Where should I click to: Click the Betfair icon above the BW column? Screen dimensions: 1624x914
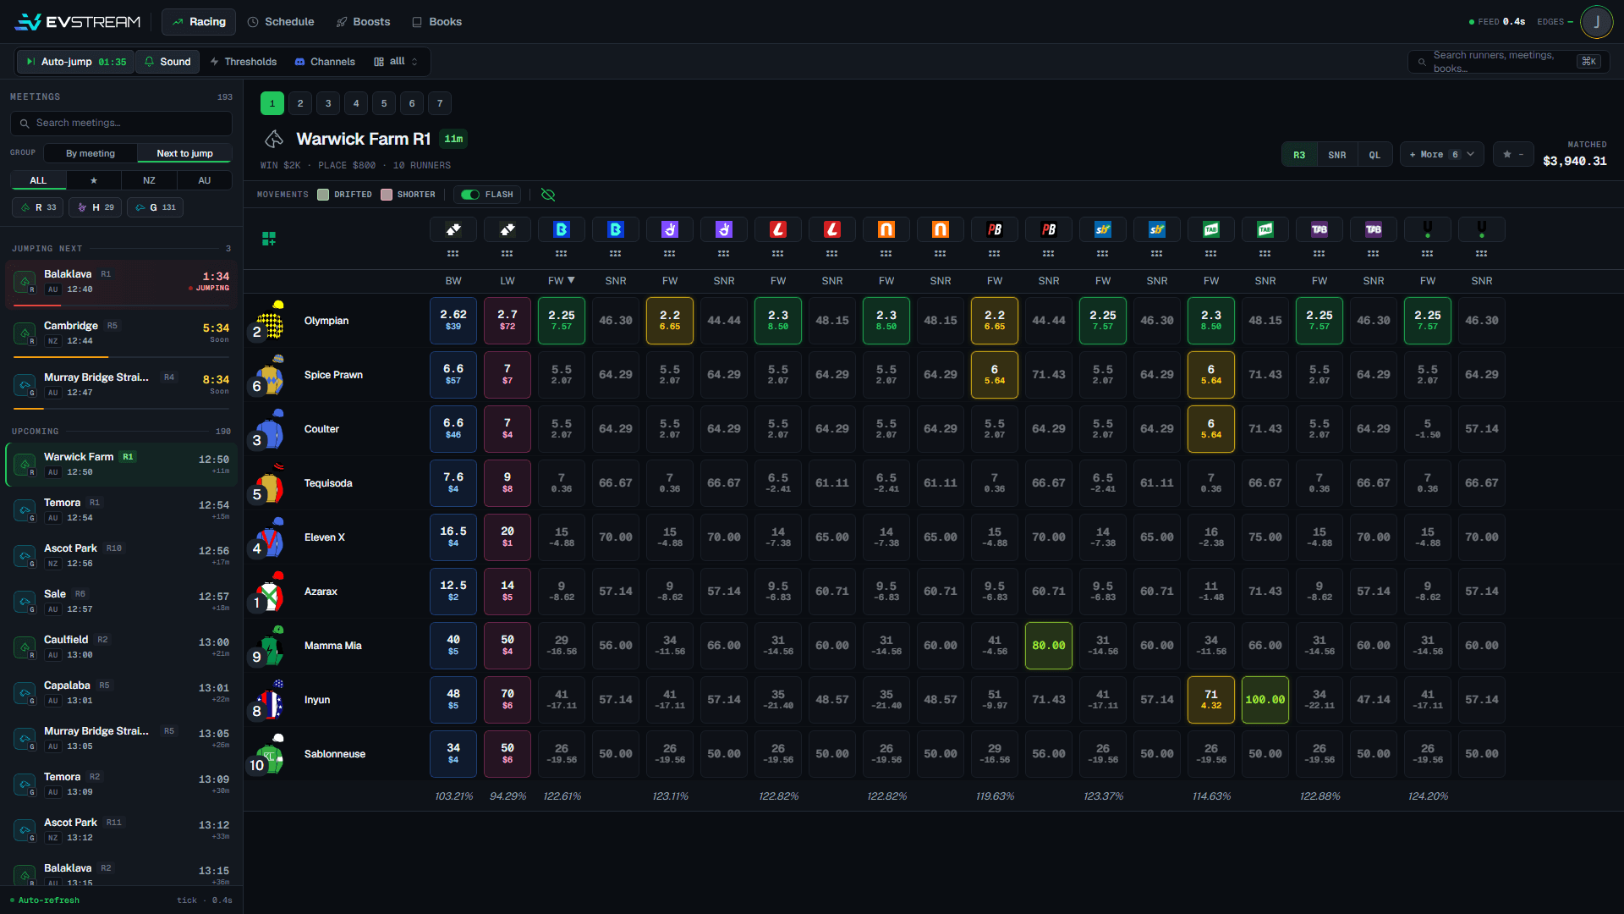[453, 229]
